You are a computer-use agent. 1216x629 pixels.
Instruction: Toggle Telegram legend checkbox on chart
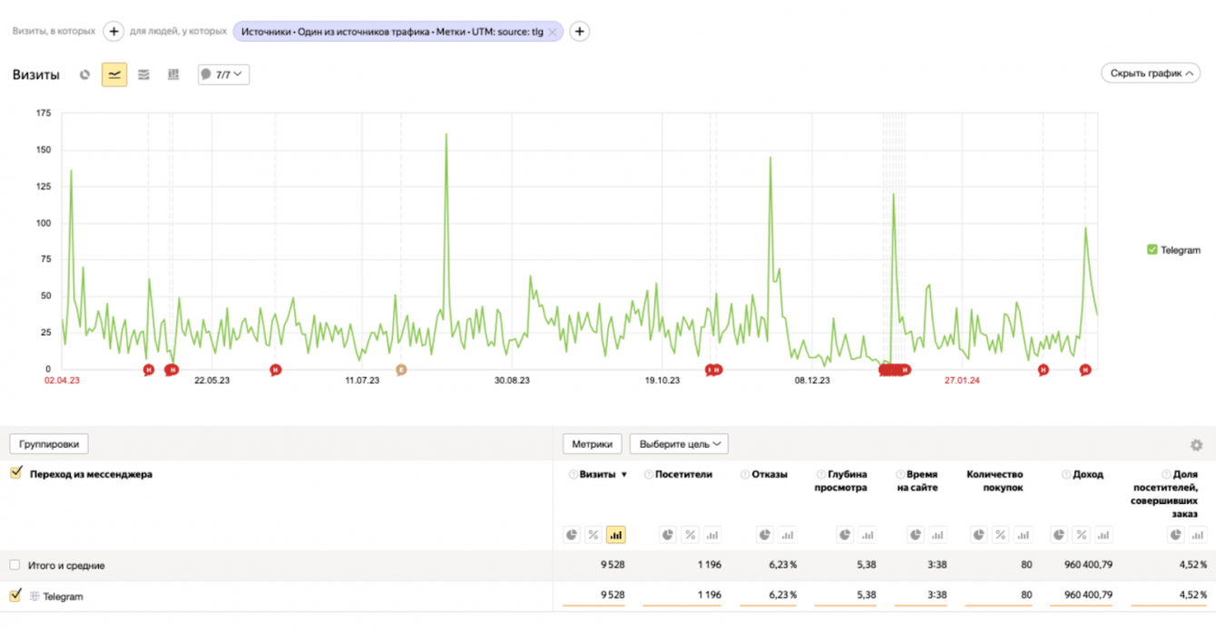[1152, 249]
